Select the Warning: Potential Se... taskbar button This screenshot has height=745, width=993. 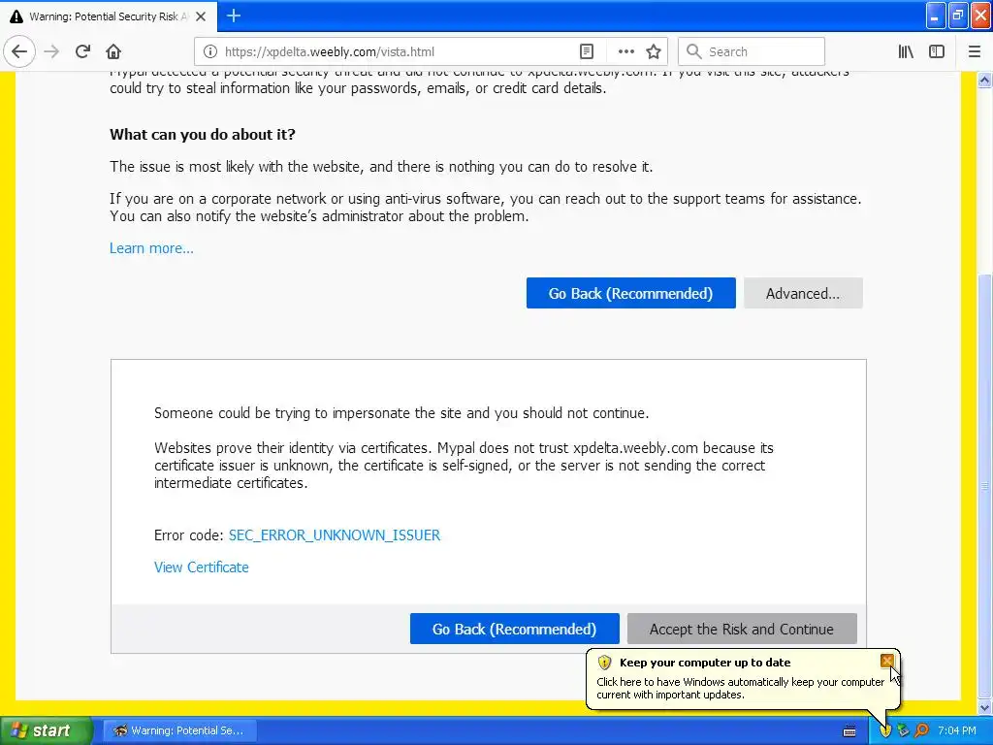pyautogui.click(x=179, y=730)
